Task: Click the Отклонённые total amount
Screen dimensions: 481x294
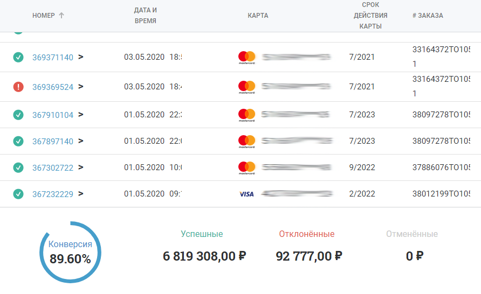Action: [x=308, y=256]
